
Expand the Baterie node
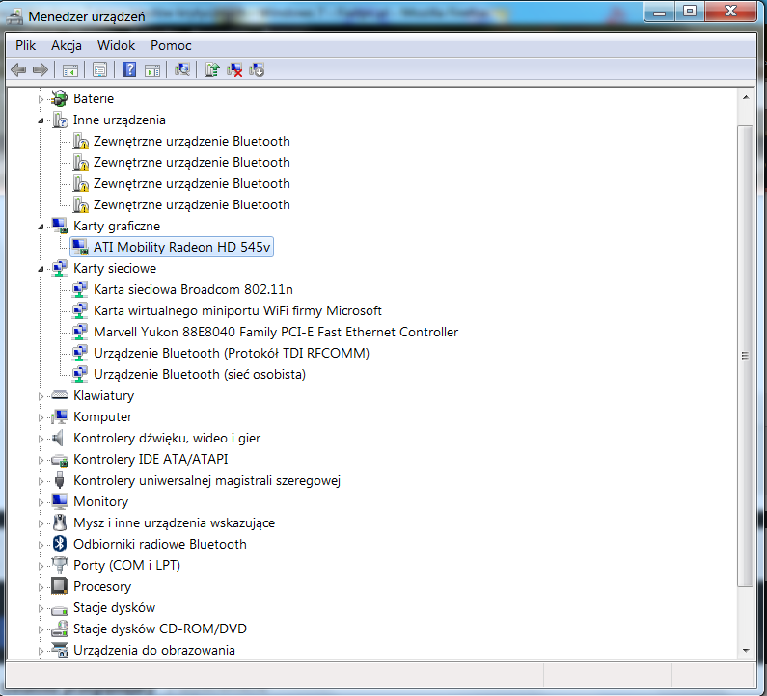41,99
